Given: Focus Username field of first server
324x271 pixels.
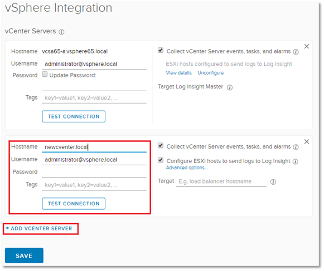Looking at the screenshot, I should tap(94, 64).
